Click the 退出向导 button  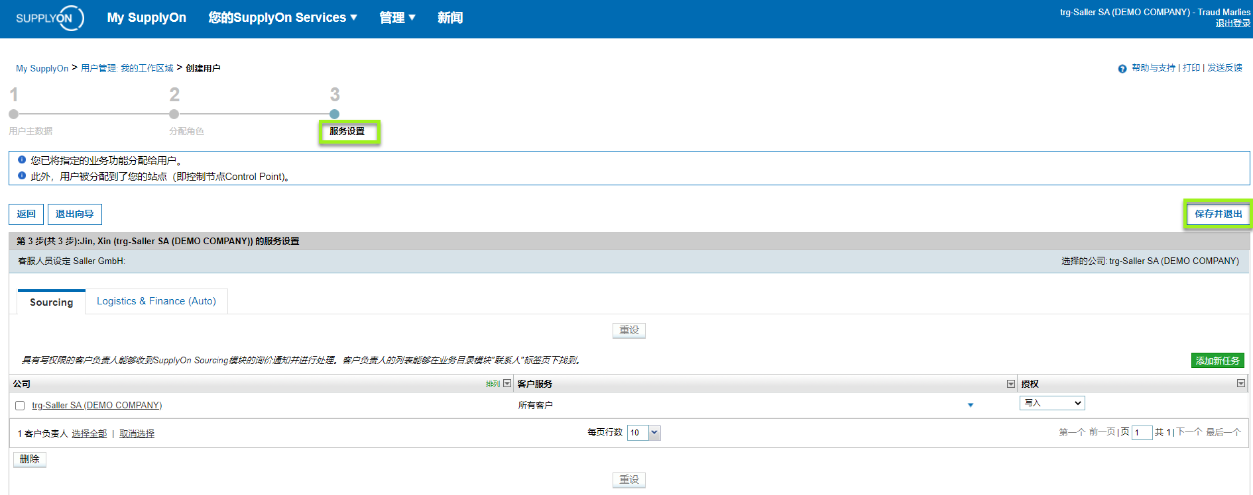(75, 214)
